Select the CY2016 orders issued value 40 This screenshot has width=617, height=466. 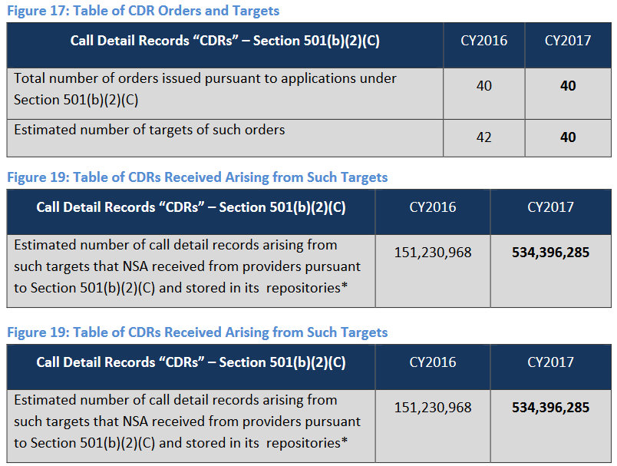pos(483,86)
